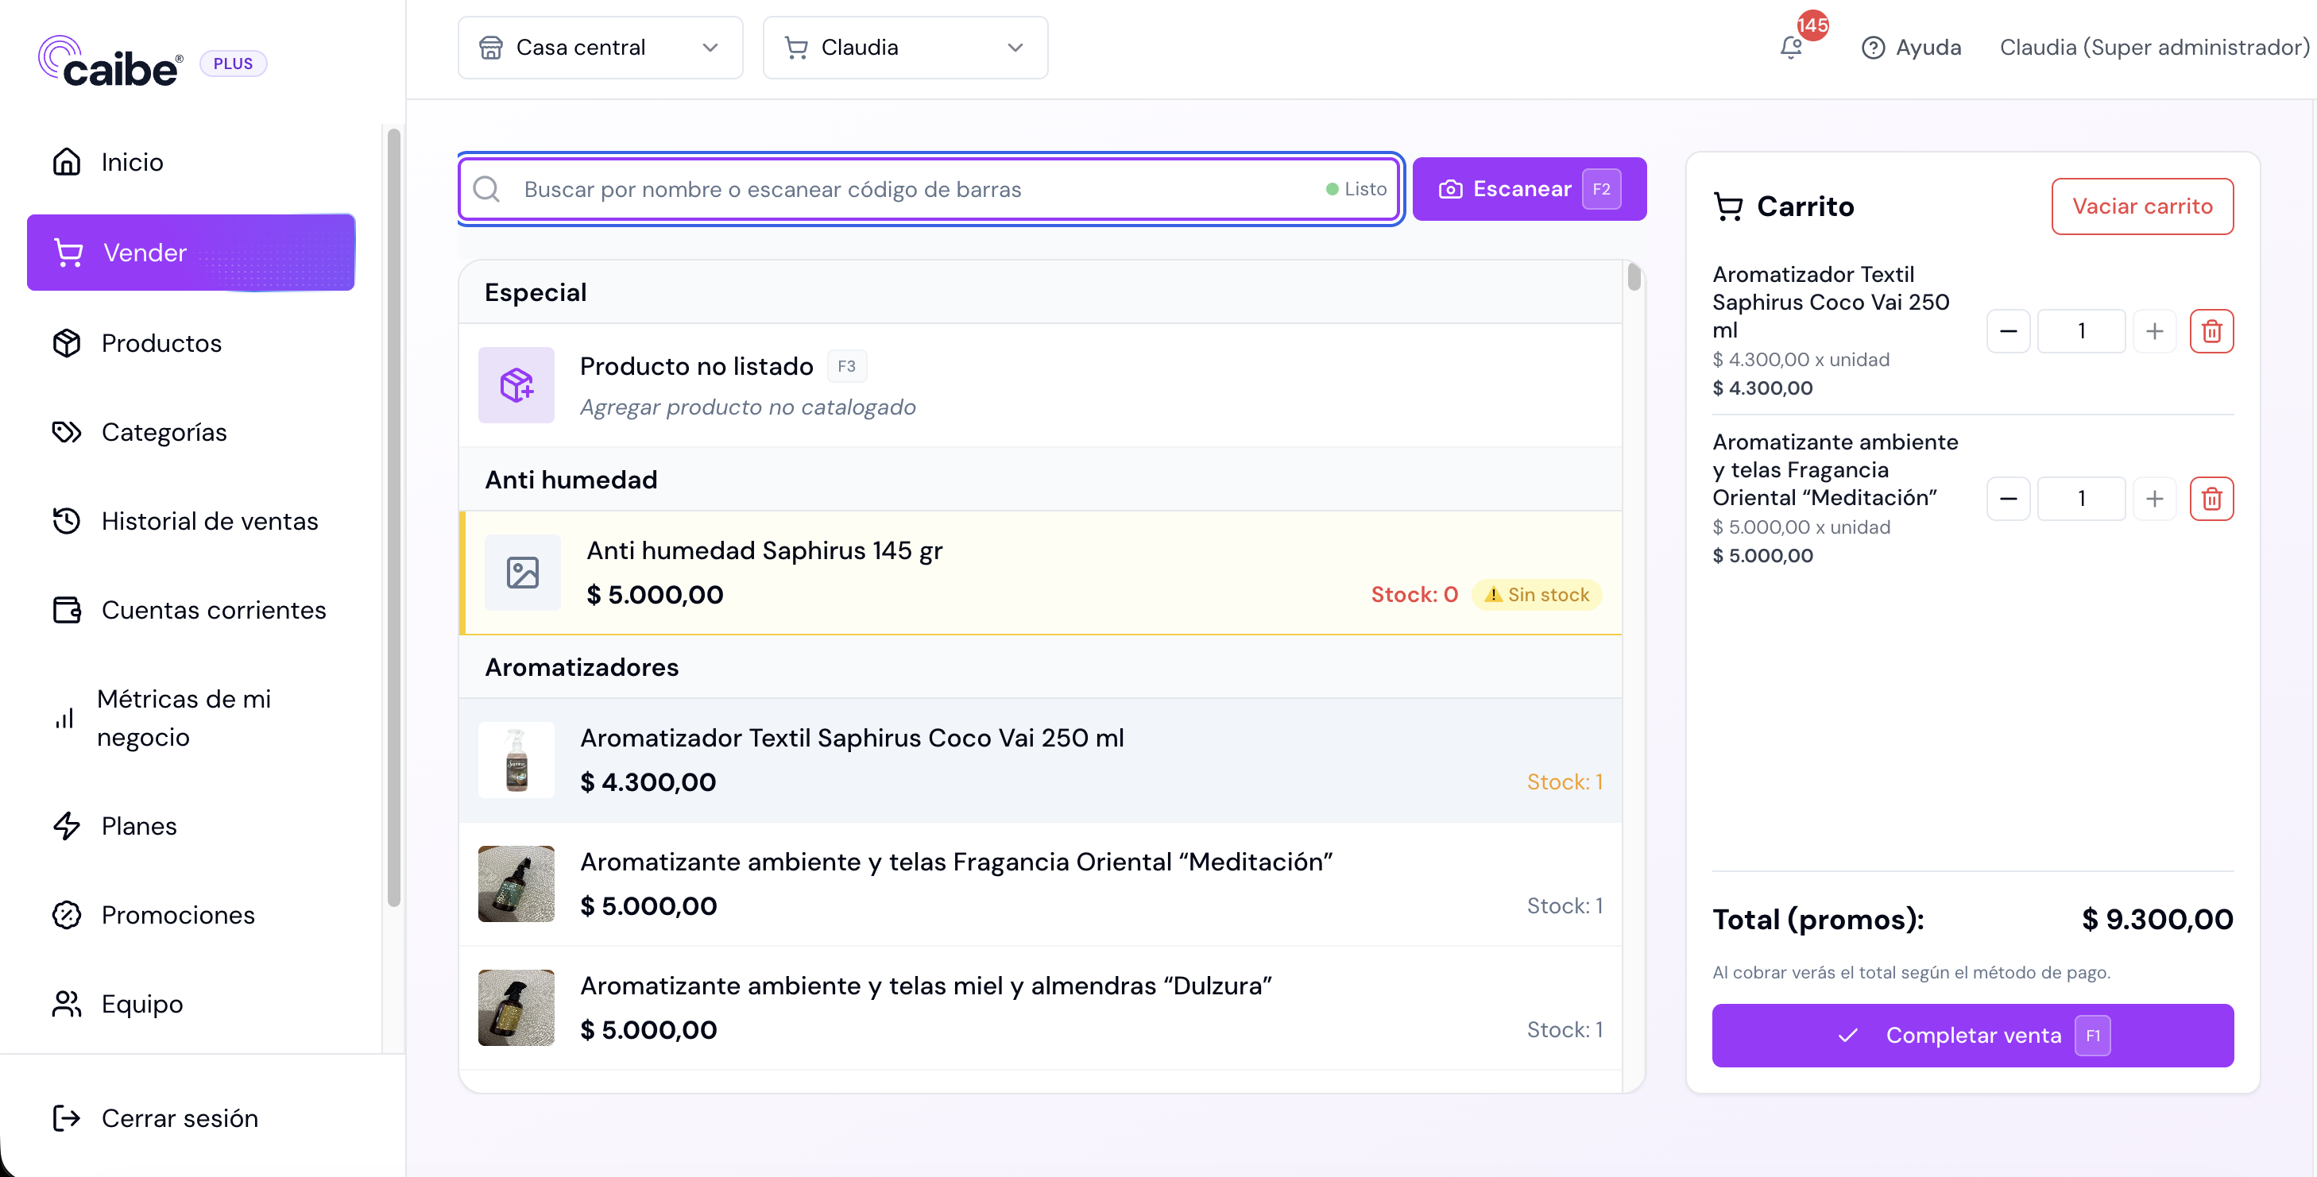Click Claudia (Super administrador) user name
The height and width of the screenshot is (1177, 2317).
[2155, 48]
